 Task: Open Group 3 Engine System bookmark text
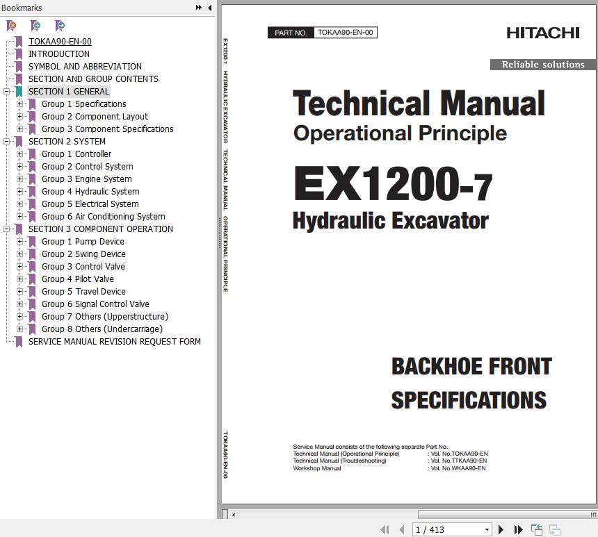(87, 179)
